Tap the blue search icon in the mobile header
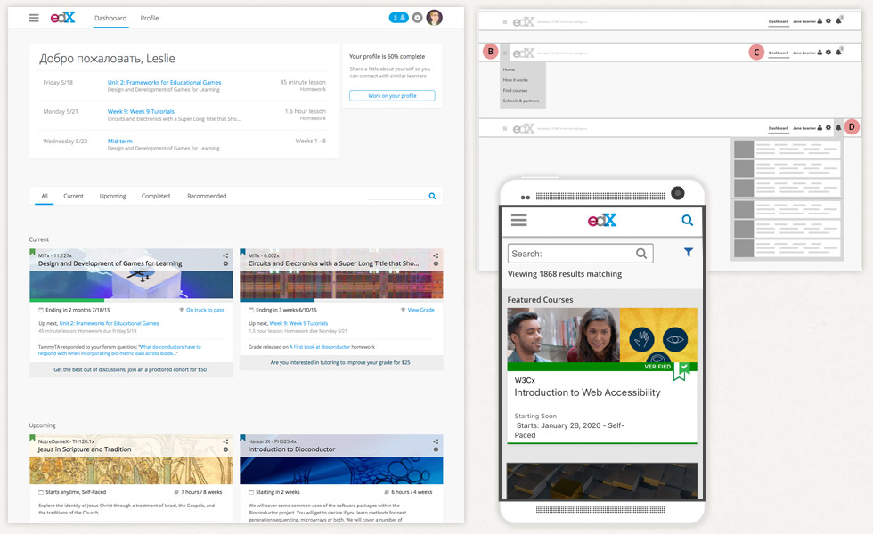This screenshot has width=873, height=534. coord(688,221)
